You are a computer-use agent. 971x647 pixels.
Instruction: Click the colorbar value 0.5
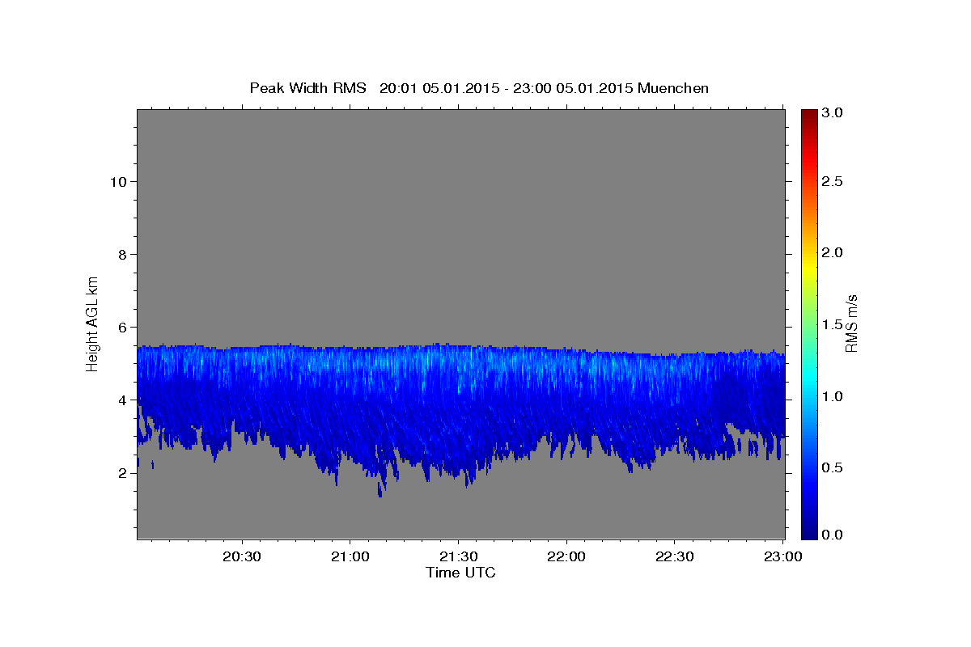pyautogui.click(x=833, y=467)
